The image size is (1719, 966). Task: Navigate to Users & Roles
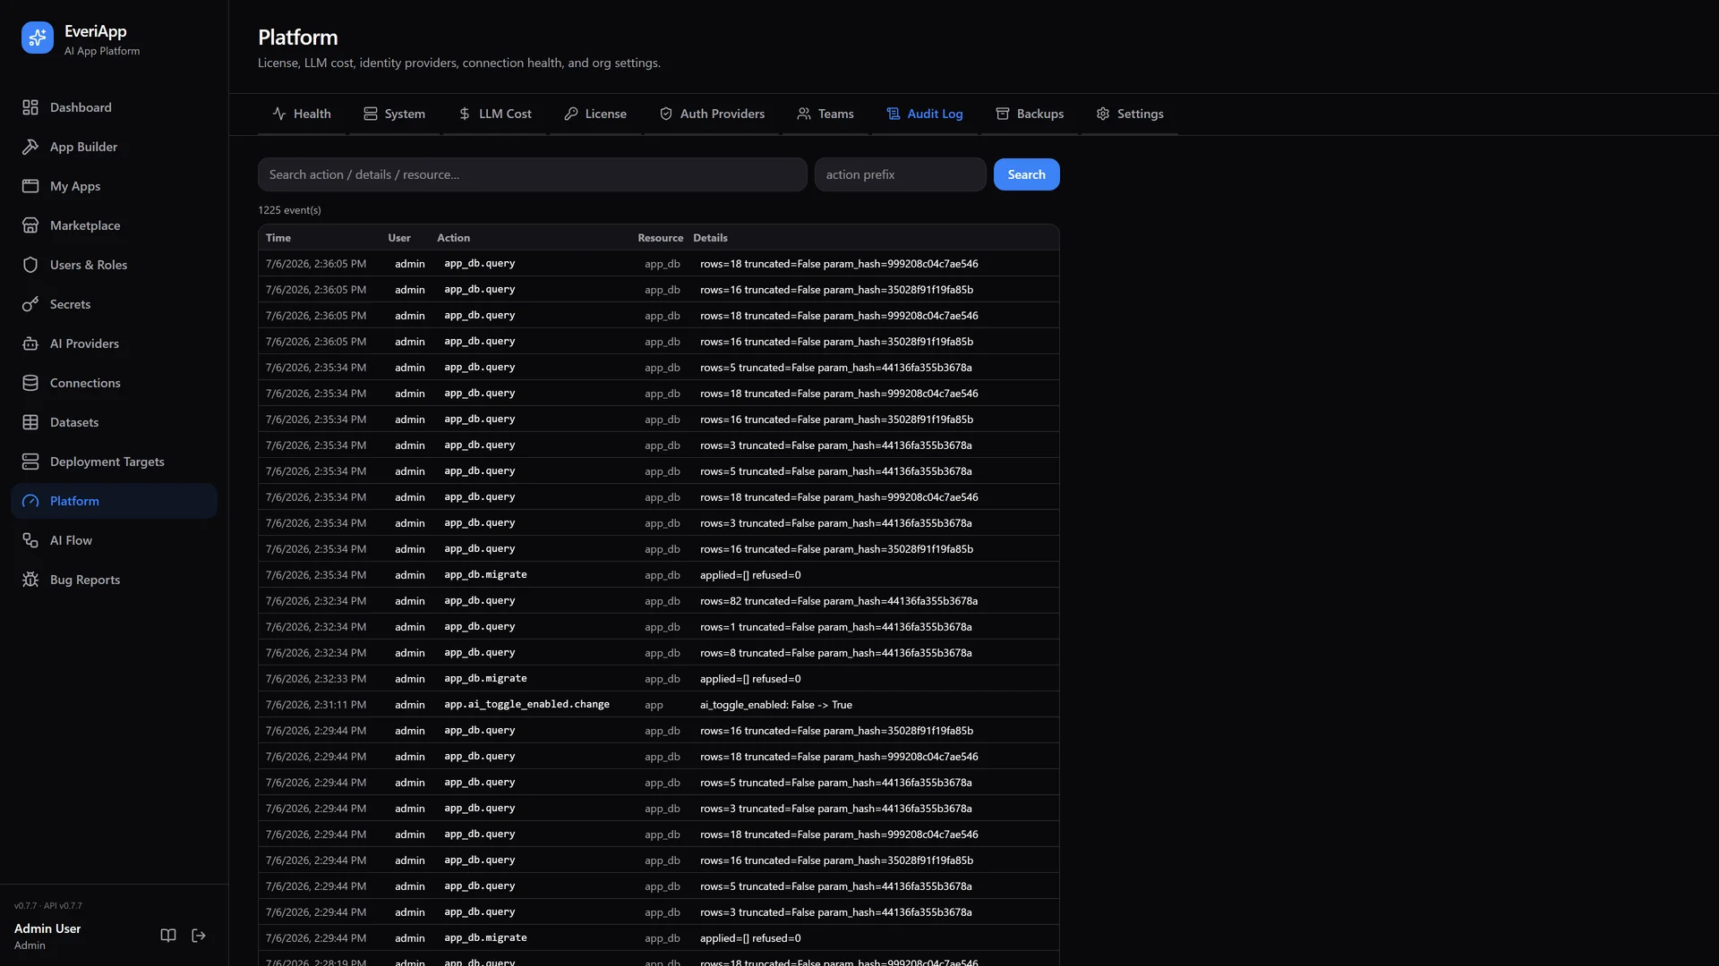(x=114, y=265)
